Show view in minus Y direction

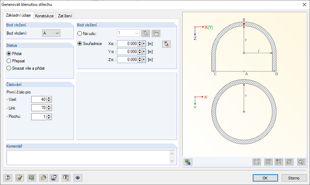pos(279,162)
